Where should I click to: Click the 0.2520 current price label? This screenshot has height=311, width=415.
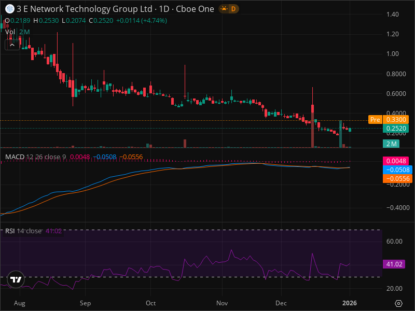pyautogui.click(x=396, y=128)
